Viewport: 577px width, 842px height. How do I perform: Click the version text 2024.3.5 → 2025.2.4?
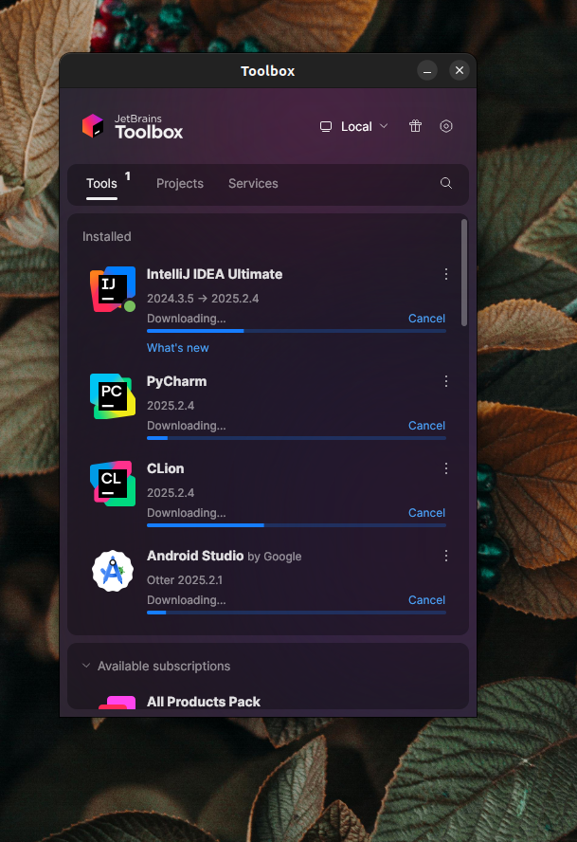203,299
